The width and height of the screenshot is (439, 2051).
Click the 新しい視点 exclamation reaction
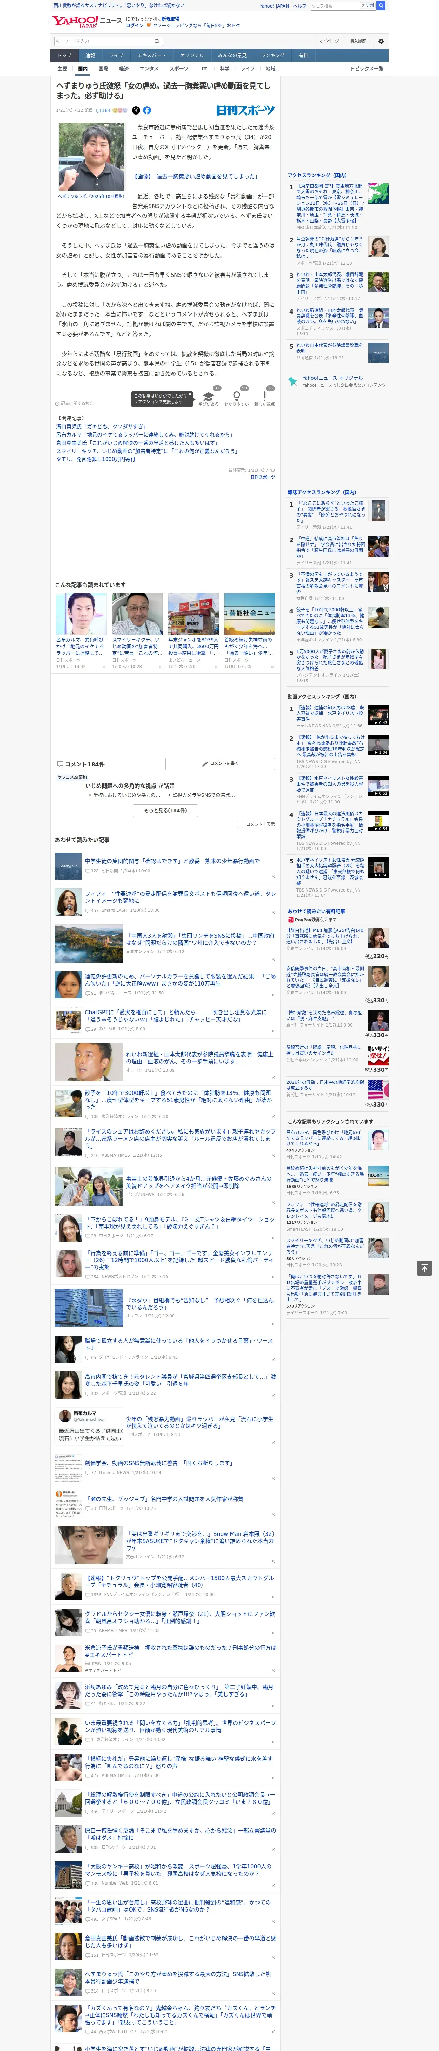tap(265, 397)
